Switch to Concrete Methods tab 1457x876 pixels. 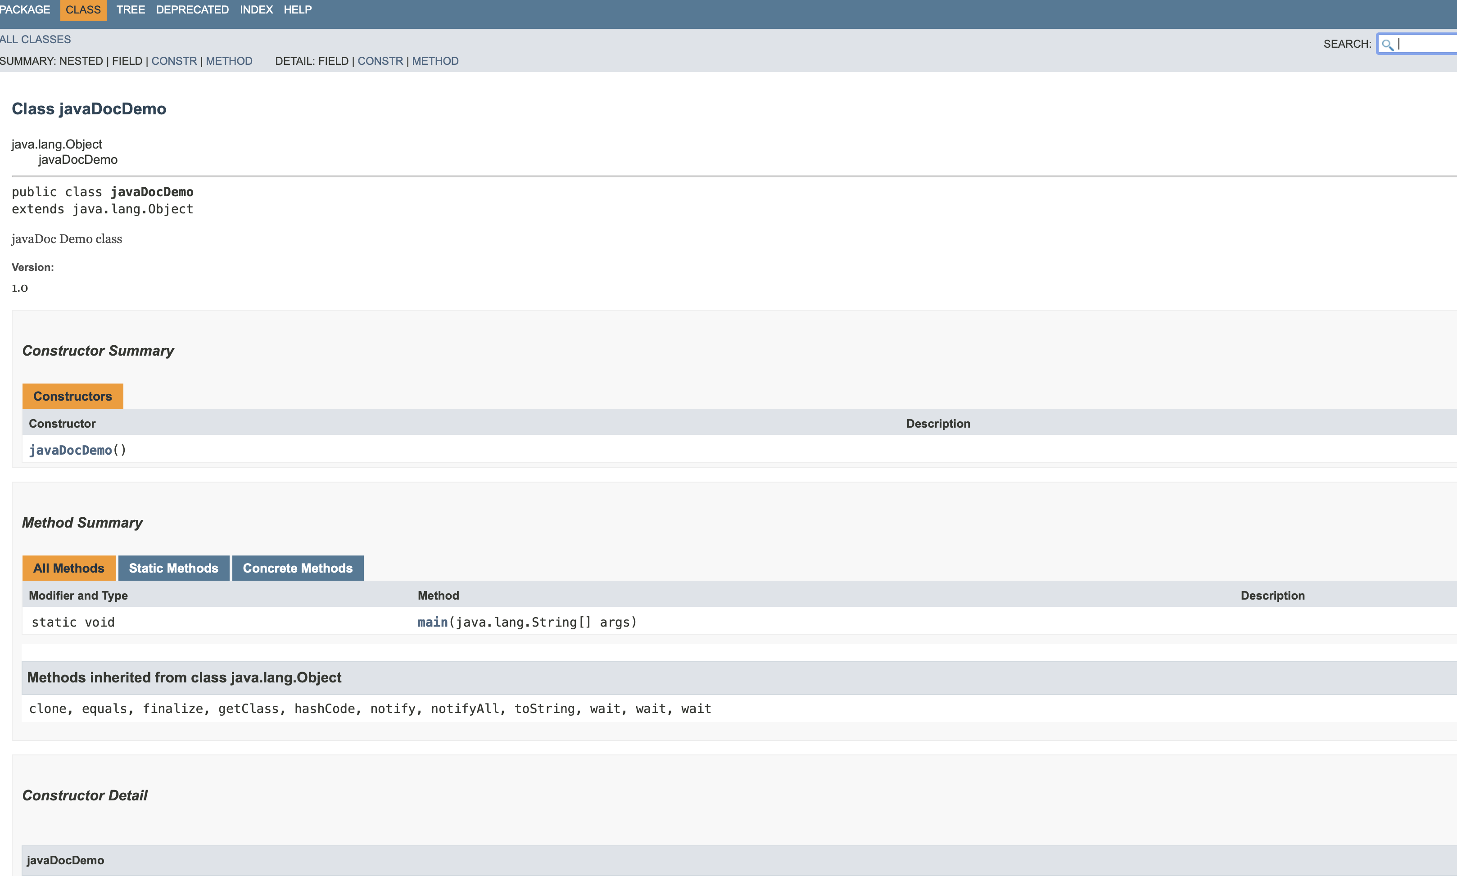click(x=298, y=568)
